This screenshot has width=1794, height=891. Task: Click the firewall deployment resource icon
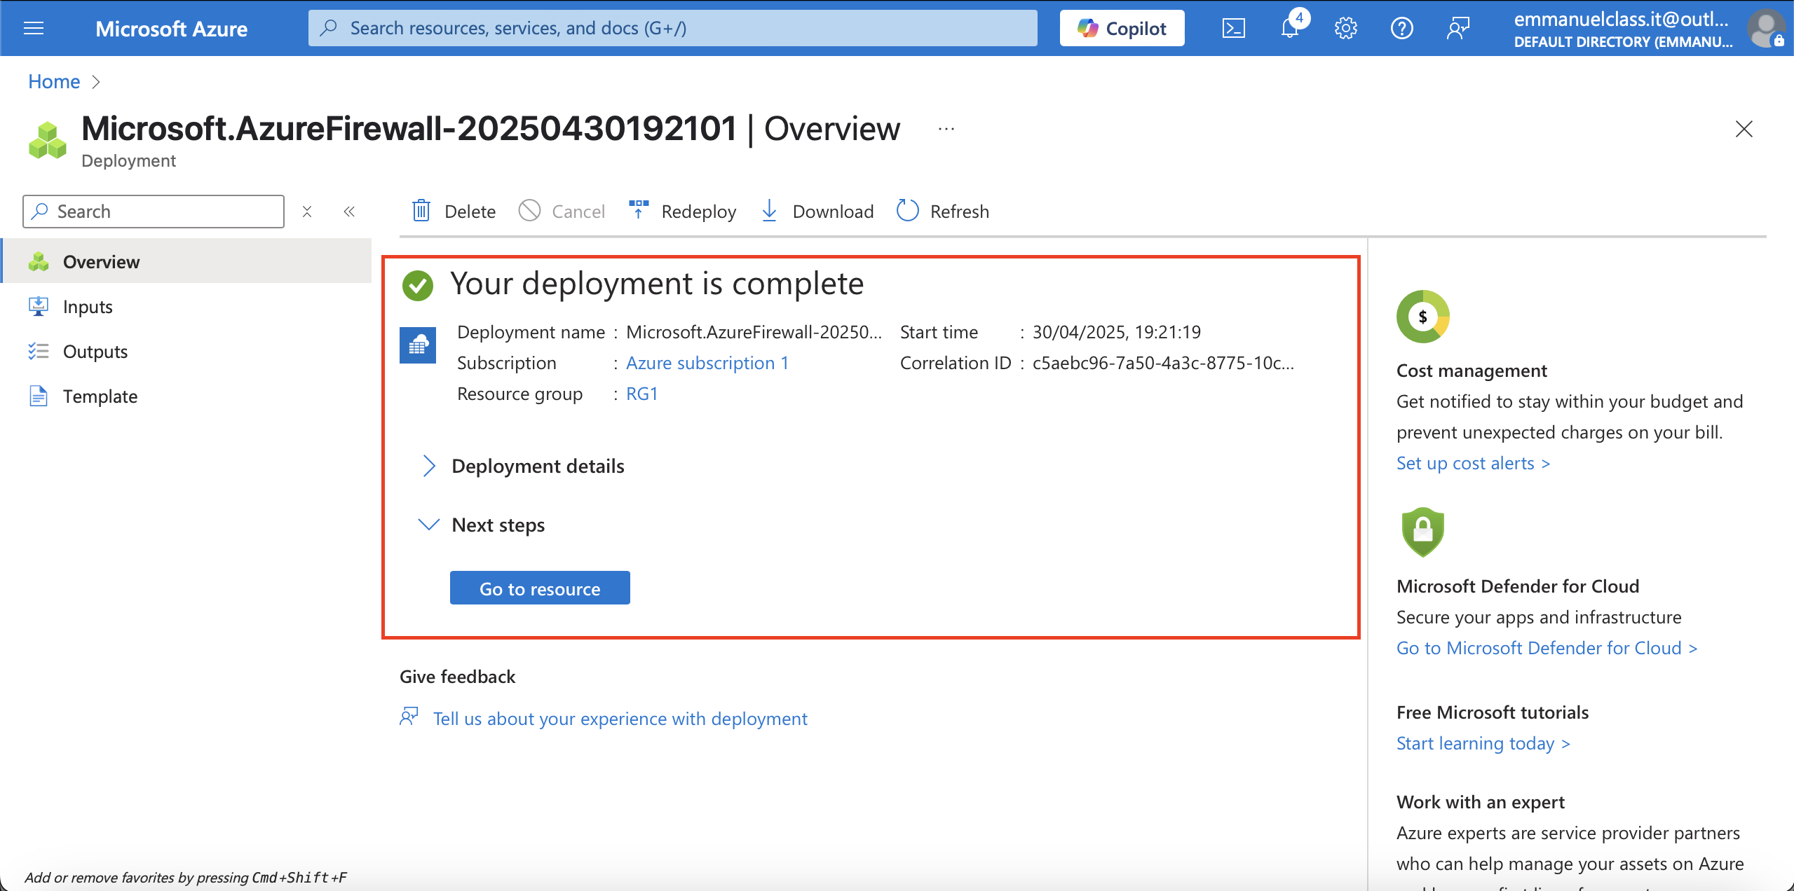tap(418, 345)
